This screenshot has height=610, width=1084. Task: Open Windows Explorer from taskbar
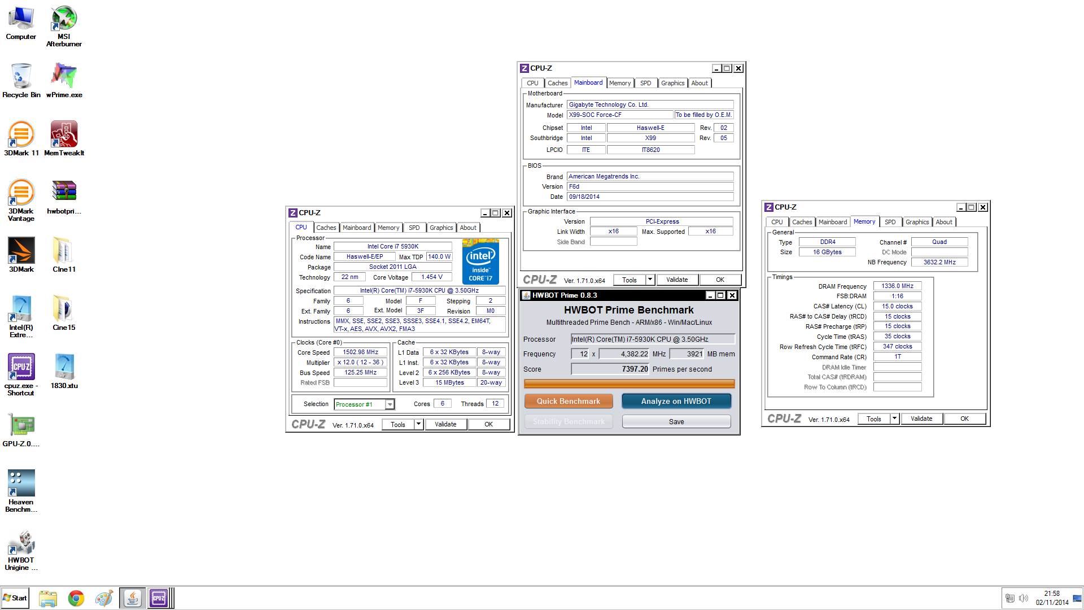[x=48, y=598]
